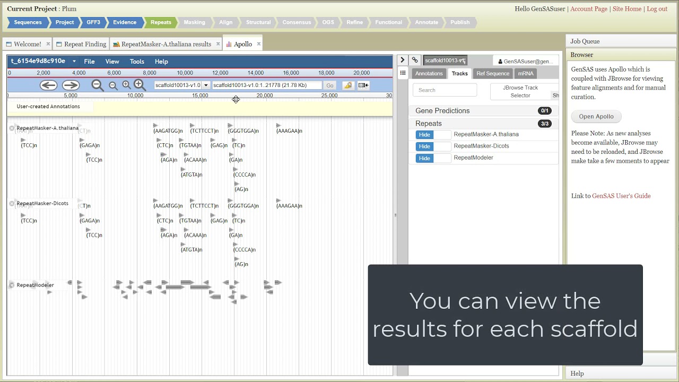
Task: Go to the Project workflow step
Action: (x=65, y=22)
